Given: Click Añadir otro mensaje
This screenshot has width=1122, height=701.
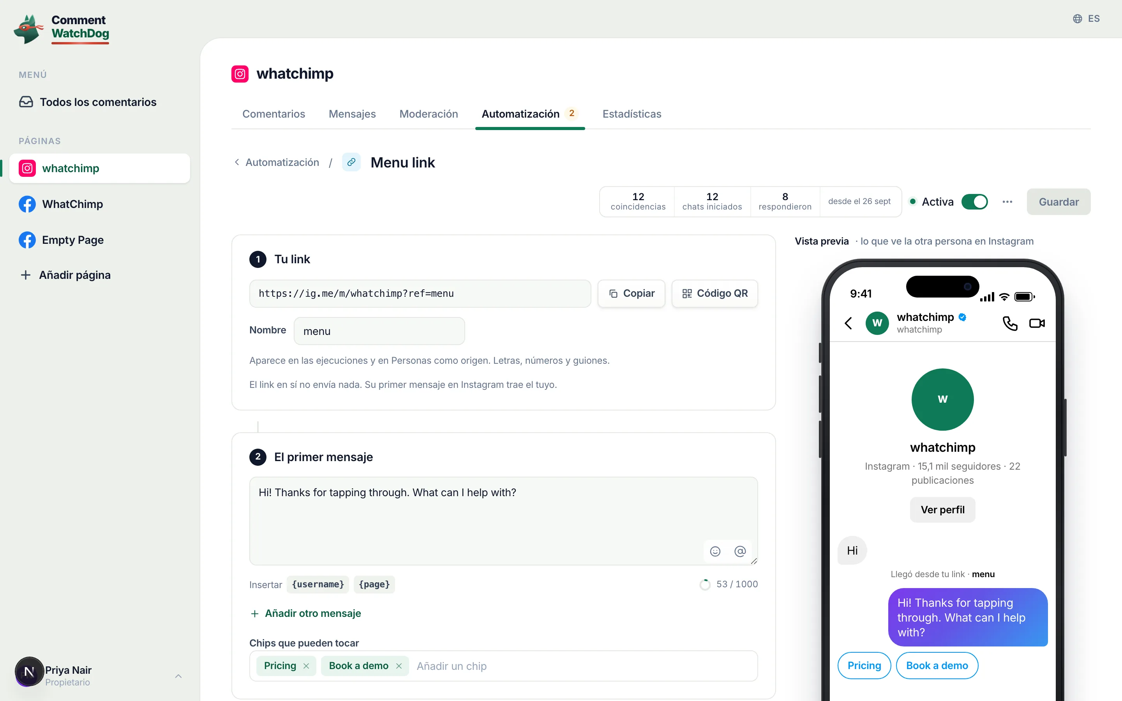Looking at the screenshot, I should pyautogui.click(x=305, y=613).
